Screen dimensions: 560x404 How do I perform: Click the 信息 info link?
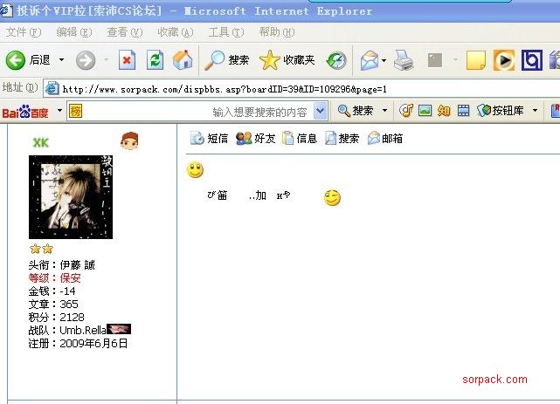click(300, 138)
